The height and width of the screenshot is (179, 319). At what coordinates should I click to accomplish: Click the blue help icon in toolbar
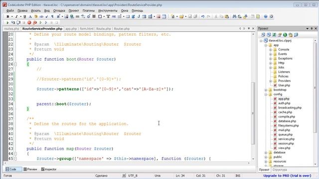(x=266, y=16)
